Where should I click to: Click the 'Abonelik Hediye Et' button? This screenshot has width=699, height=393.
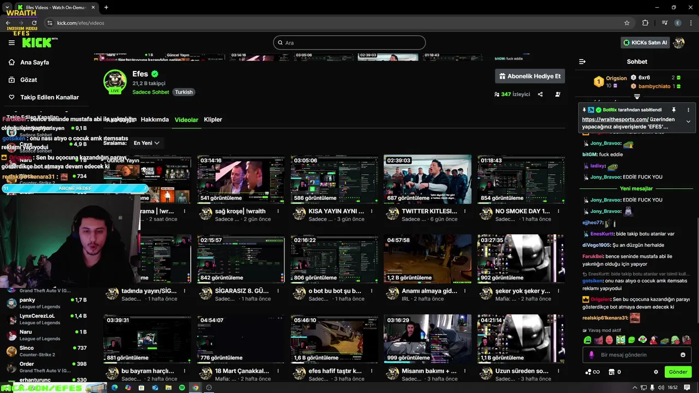coord(530,76)
